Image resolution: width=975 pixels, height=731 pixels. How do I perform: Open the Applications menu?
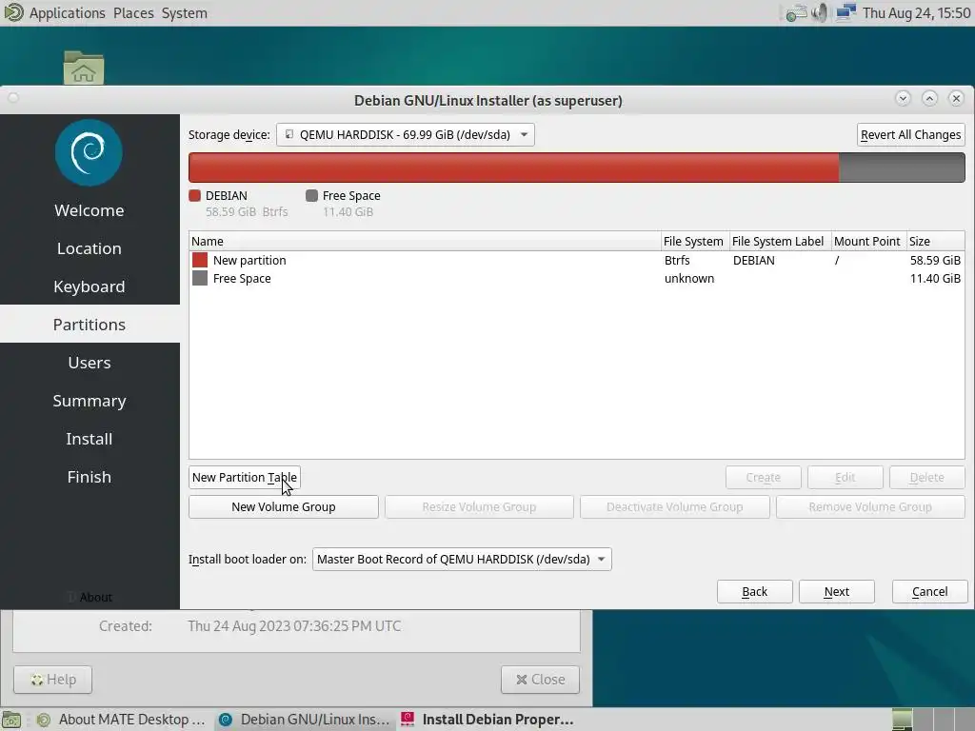pos(68,13)
